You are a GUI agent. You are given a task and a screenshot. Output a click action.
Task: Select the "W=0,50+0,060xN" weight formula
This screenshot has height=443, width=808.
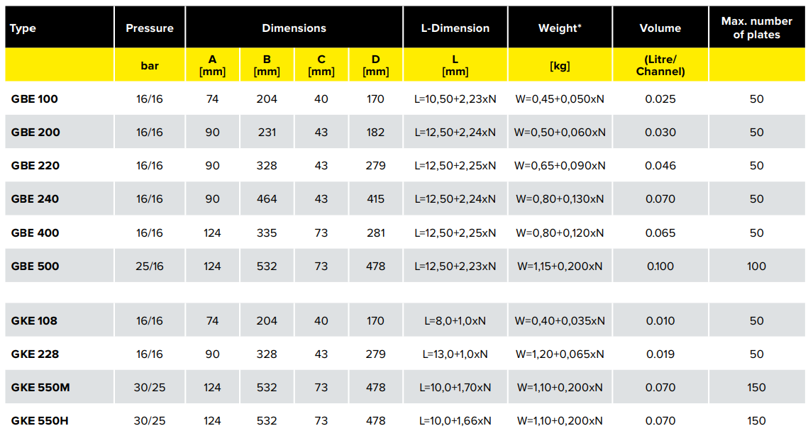[560, 133]
